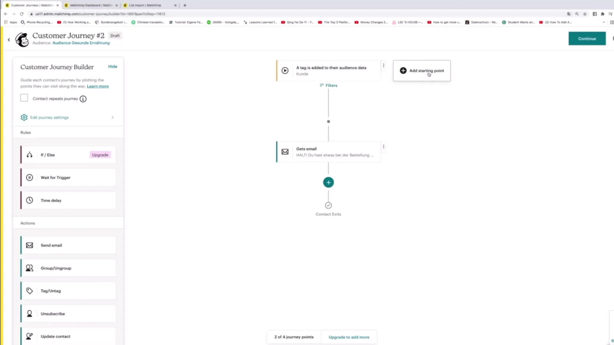Open options menu for Gets email step
Viewport: 614px width, 345px height.
(383, 147)
